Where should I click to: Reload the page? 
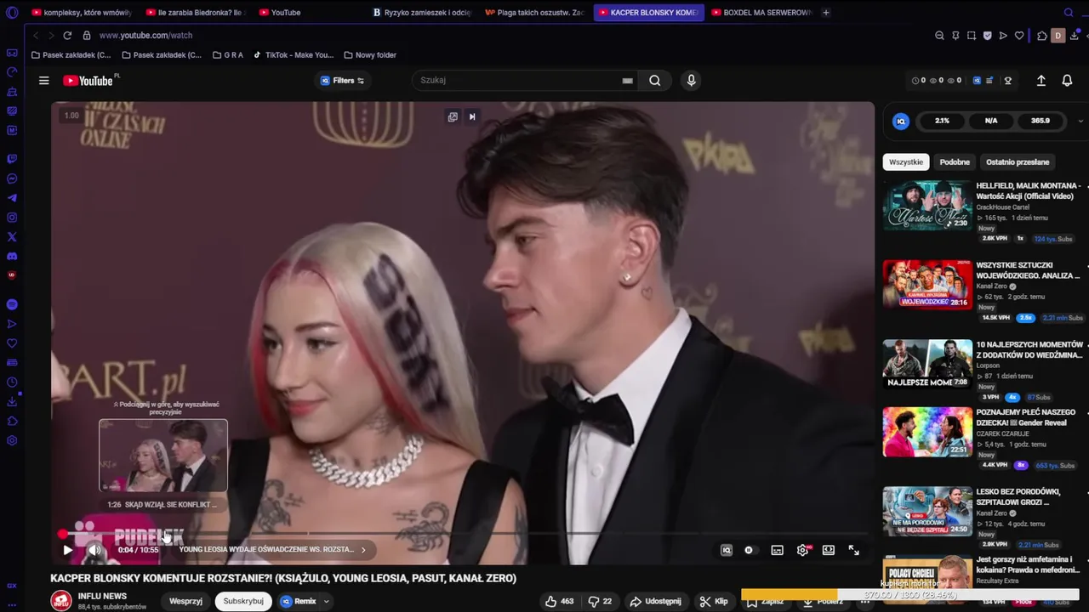(67, 36)
